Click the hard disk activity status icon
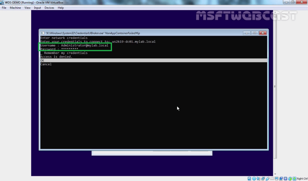The height and width of the screenshot is (181, 308). (249, 179)
